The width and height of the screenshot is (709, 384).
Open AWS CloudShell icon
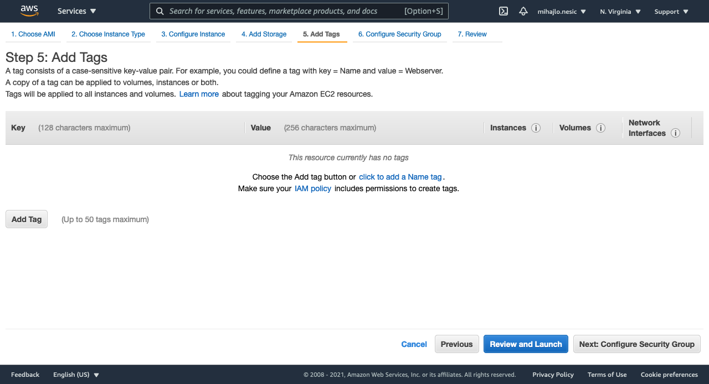(x=504, y=11)
